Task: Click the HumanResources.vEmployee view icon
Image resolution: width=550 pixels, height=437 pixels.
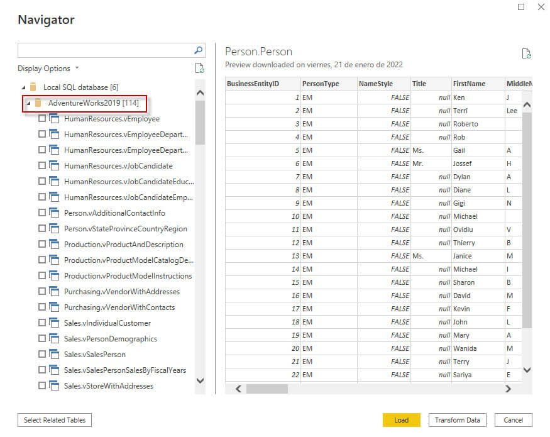Action: (x=54, y=119)
